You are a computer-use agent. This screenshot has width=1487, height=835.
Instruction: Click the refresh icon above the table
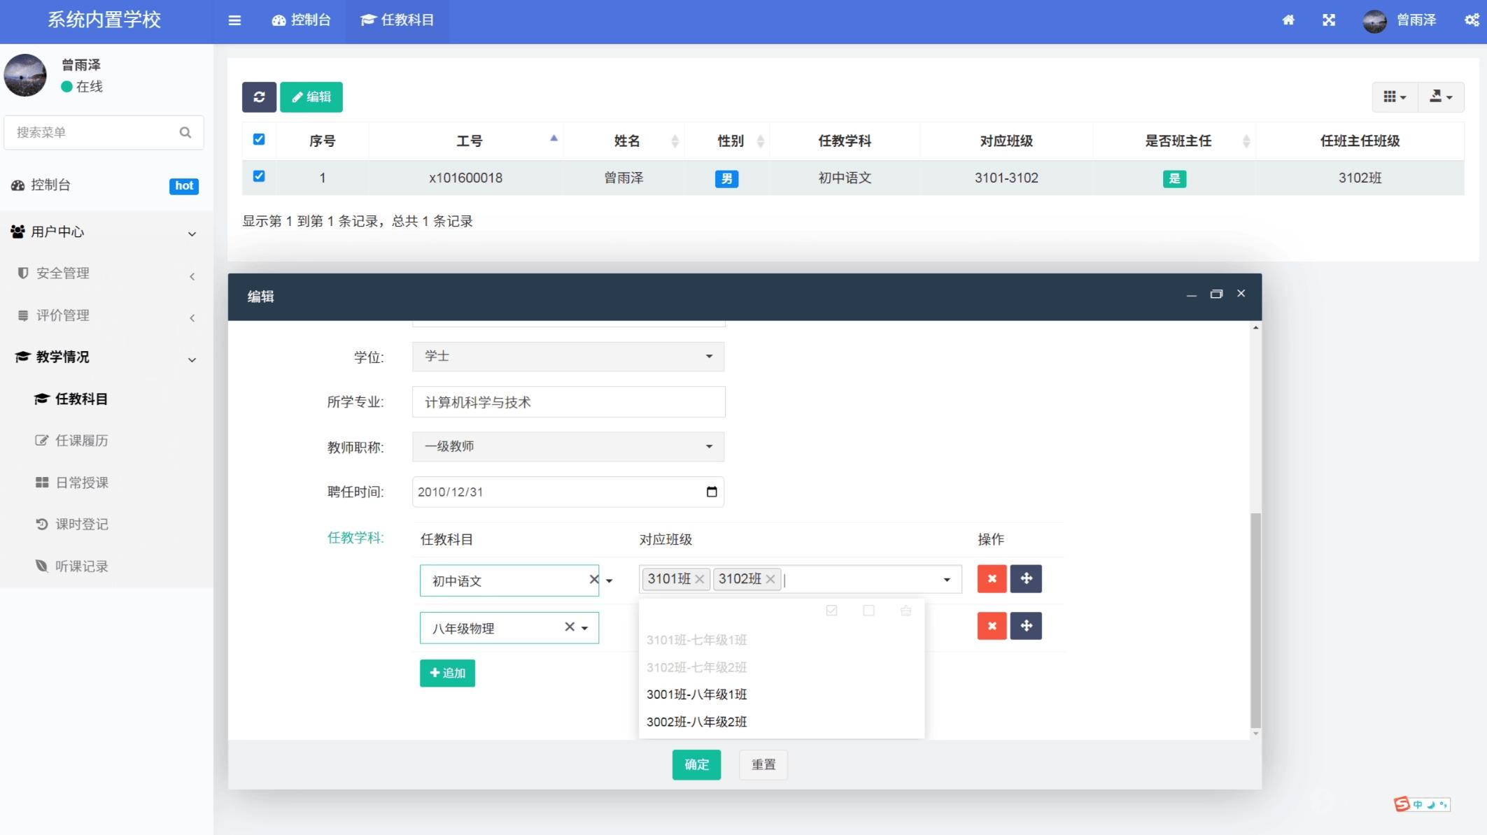(x=259, y=97)
